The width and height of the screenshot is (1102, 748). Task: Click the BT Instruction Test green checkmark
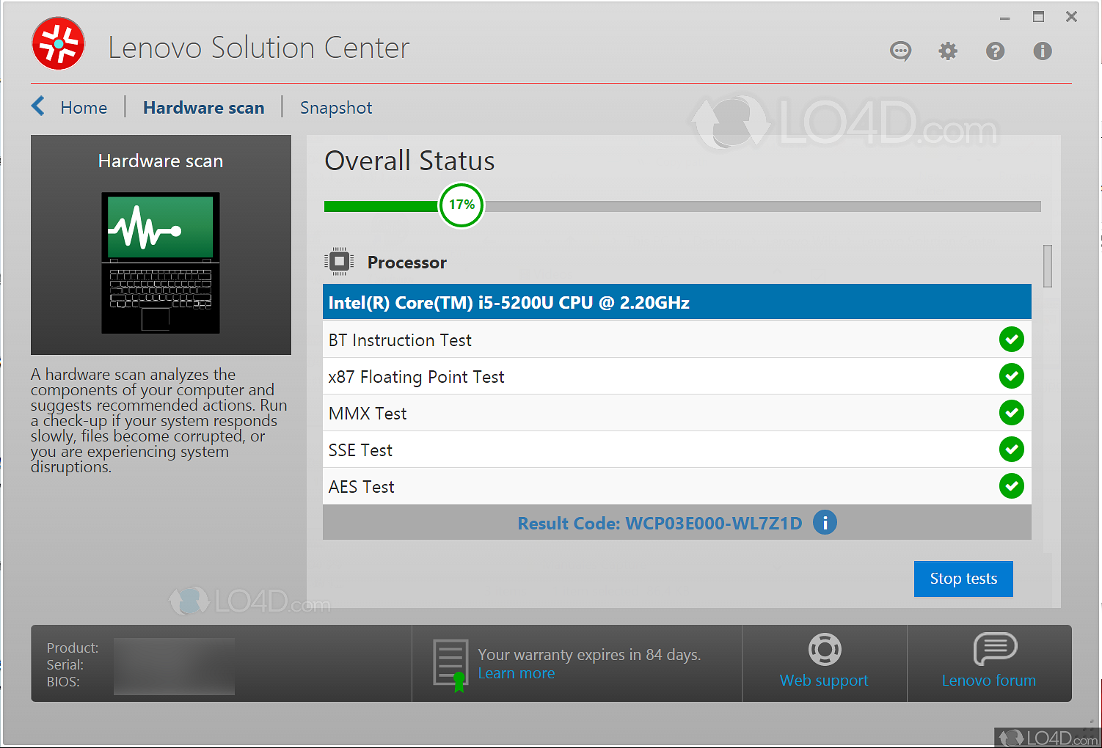pyautogui.click(x=1011, y=340)
